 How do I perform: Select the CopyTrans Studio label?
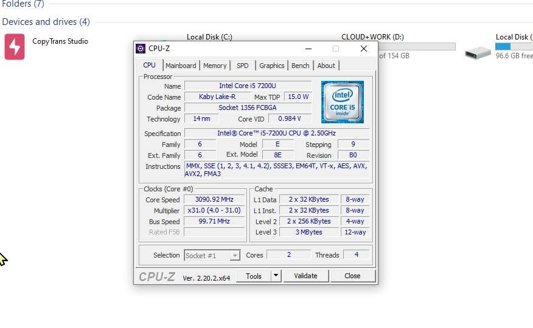tap(60, 41)
